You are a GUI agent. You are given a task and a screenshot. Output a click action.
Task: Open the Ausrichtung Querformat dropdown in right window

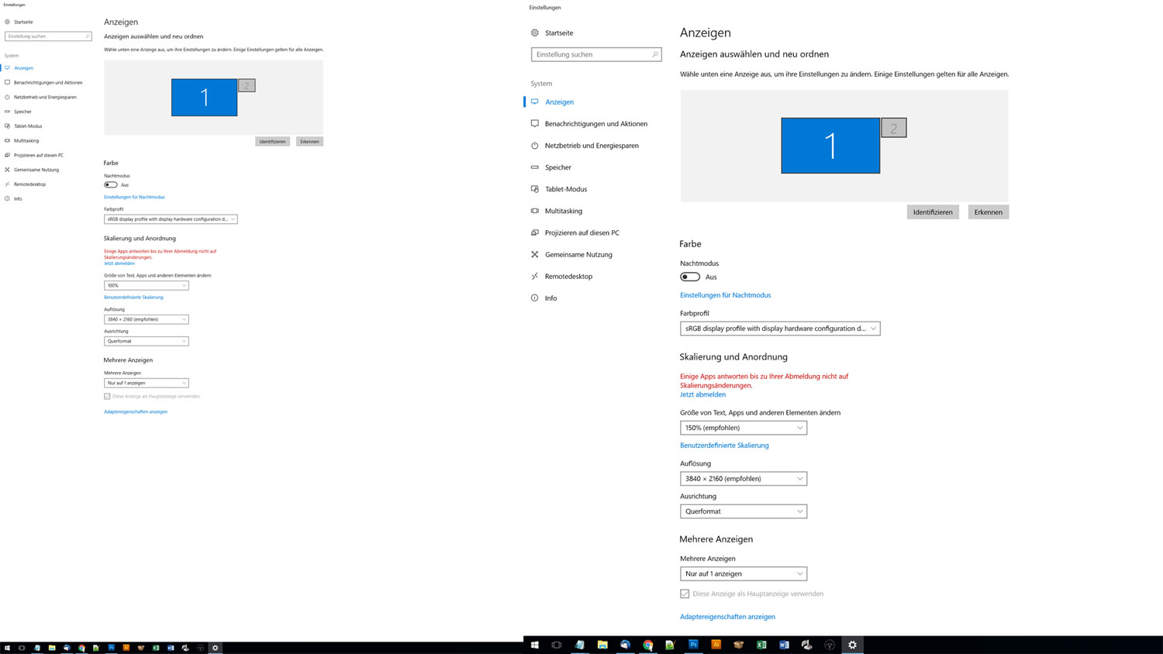744,511
